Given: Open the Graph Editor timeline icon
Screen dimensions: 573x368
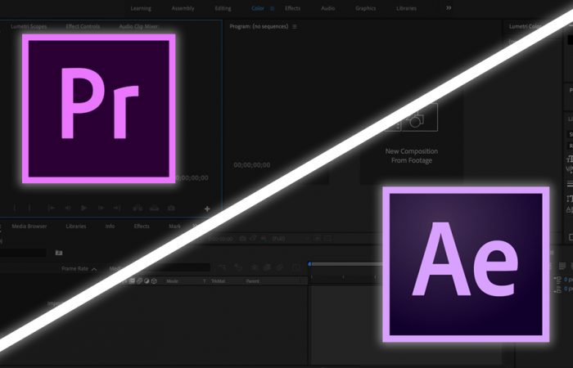Looking at the screenshot, I should click(296, 267).
